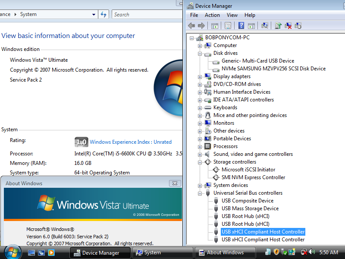Collapse the Disk drives node

coord(200,54)
